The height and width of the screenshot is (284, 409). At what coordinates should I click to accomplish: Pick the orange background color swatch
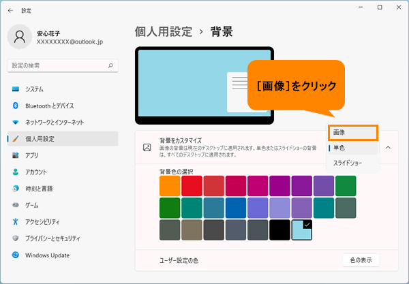[x=170, y=186]
